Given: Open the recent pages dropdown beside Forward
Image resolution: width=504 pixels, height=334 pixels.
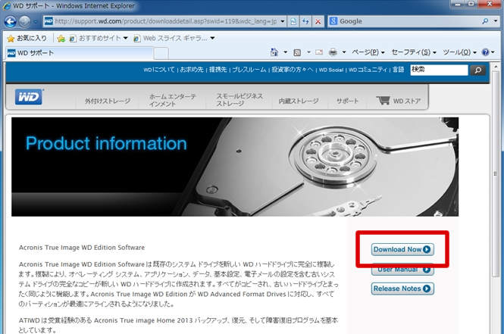Looking at the screenshot, I should [x=36, y=22].
